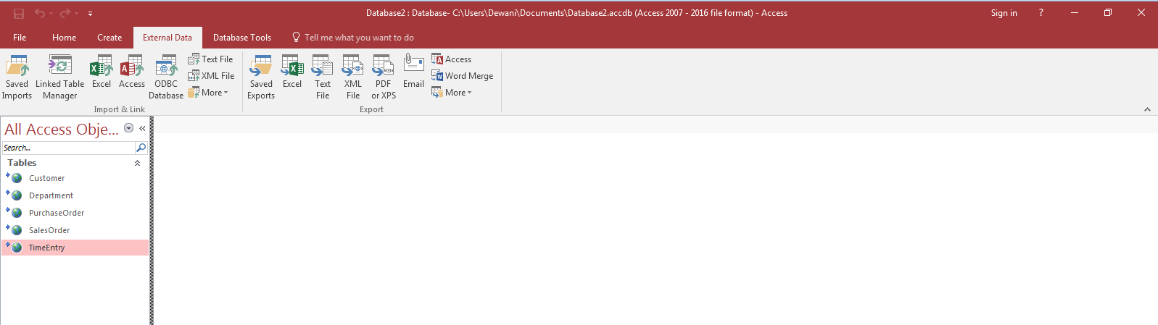Select the PurchaseOrder linked table

click(x=75, y=213)
